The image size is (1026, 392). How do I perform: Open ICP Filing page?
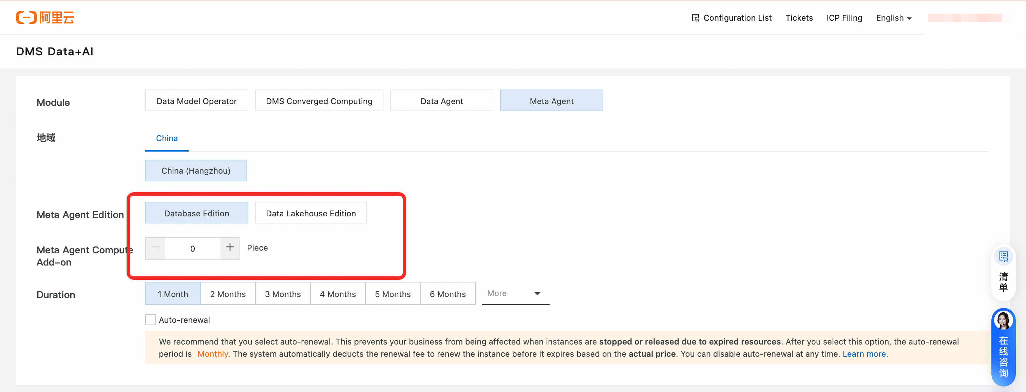844,18
